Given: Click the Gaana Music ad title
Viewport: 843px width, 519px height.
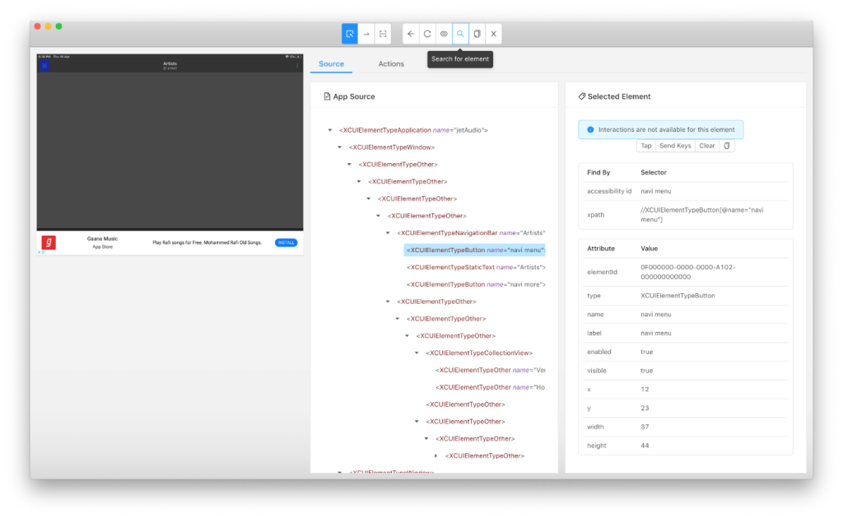Looking at the screenshot, I should [x=102, y=238].
